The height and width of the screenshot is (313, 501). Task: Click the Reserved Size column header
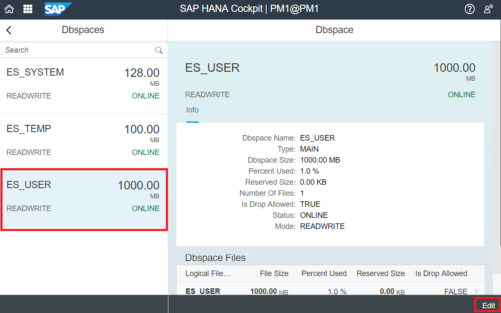pos(381,274)
